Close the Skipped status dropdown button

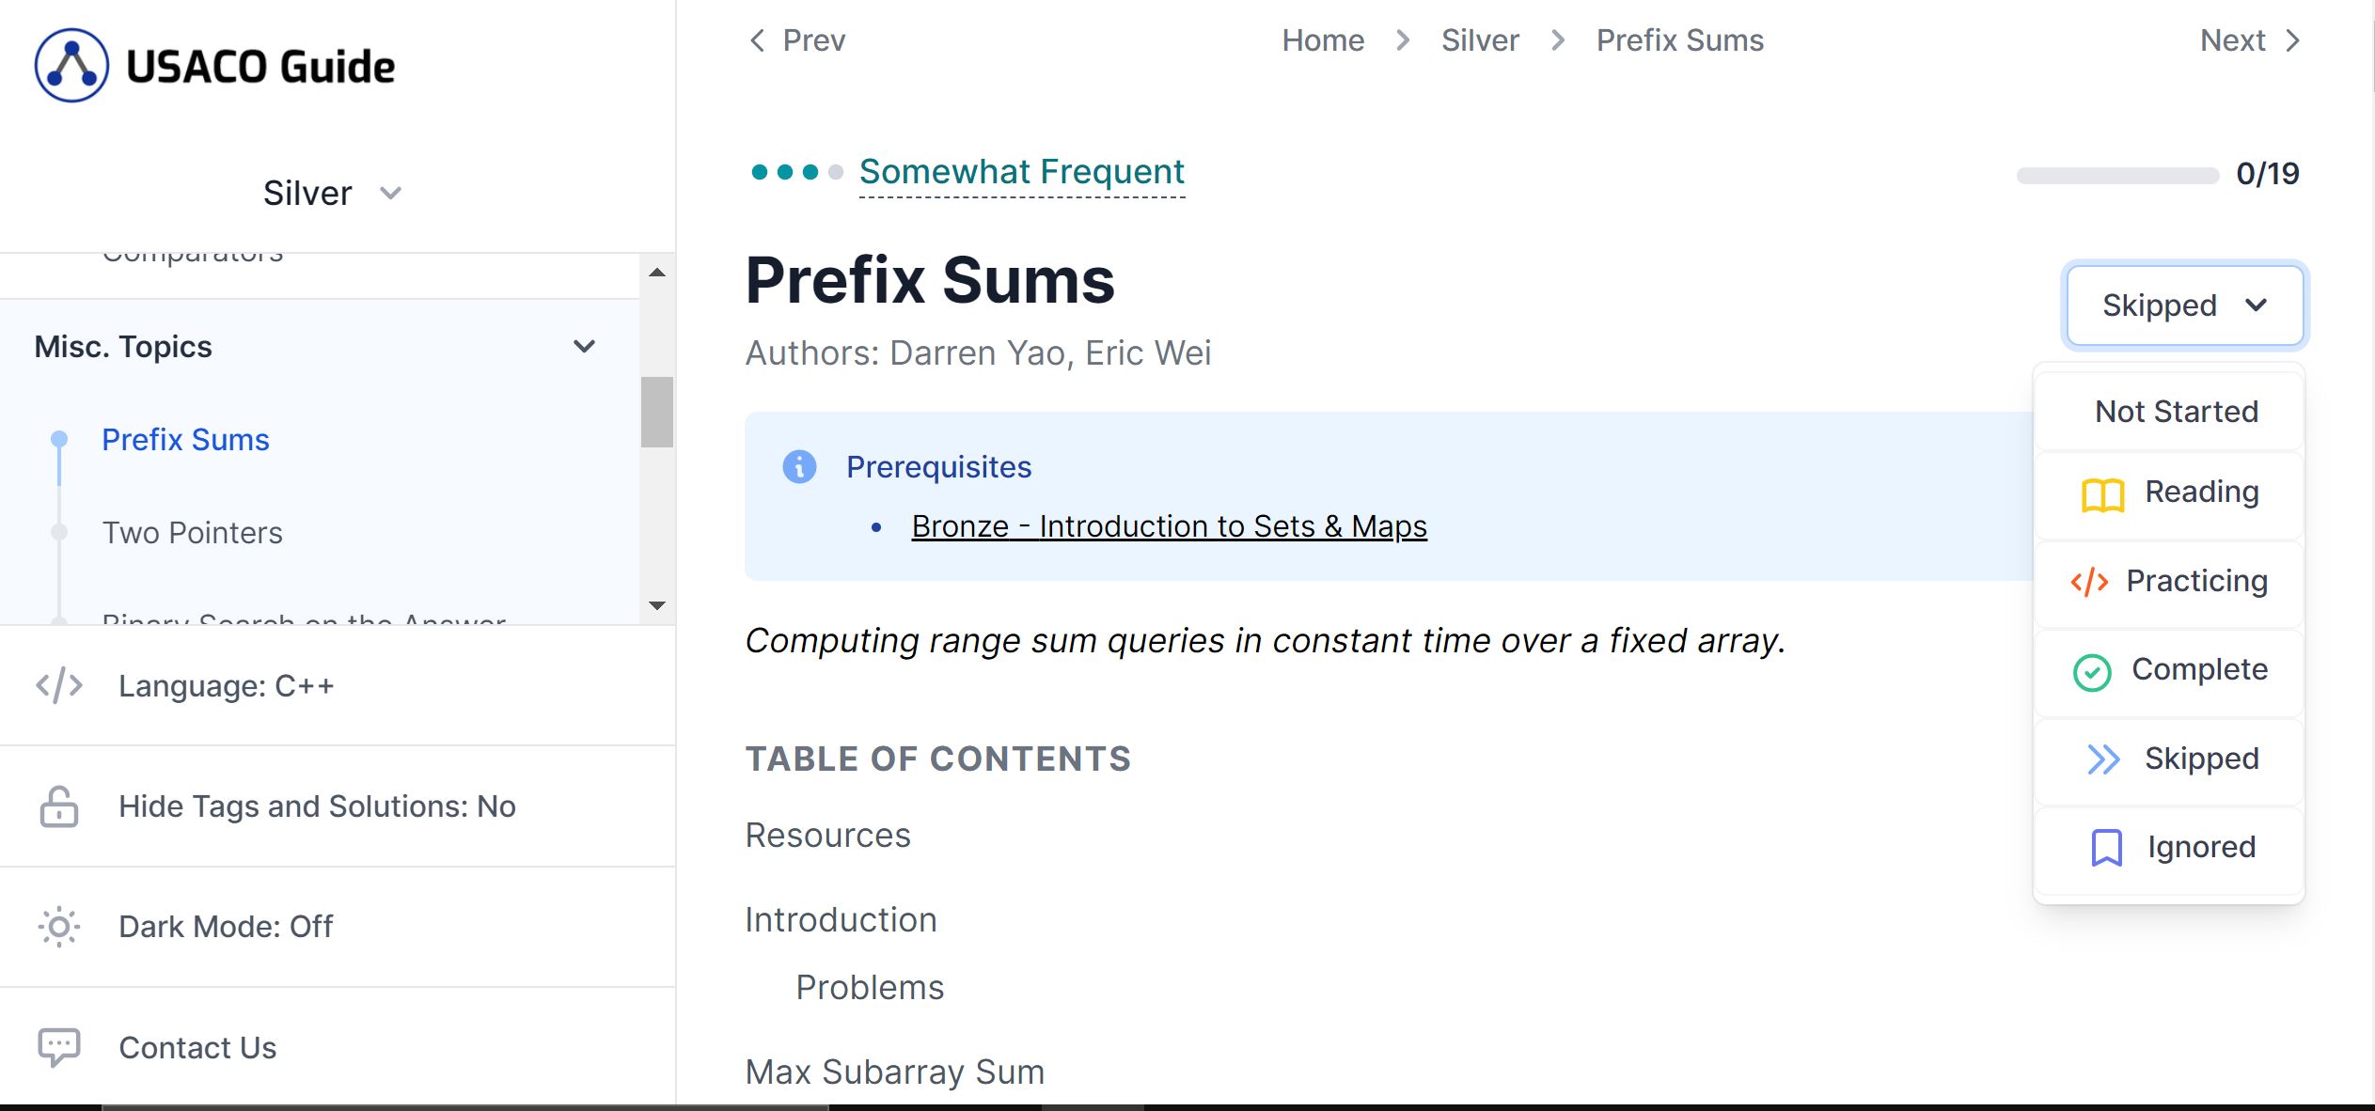[x=2184, y=305]
